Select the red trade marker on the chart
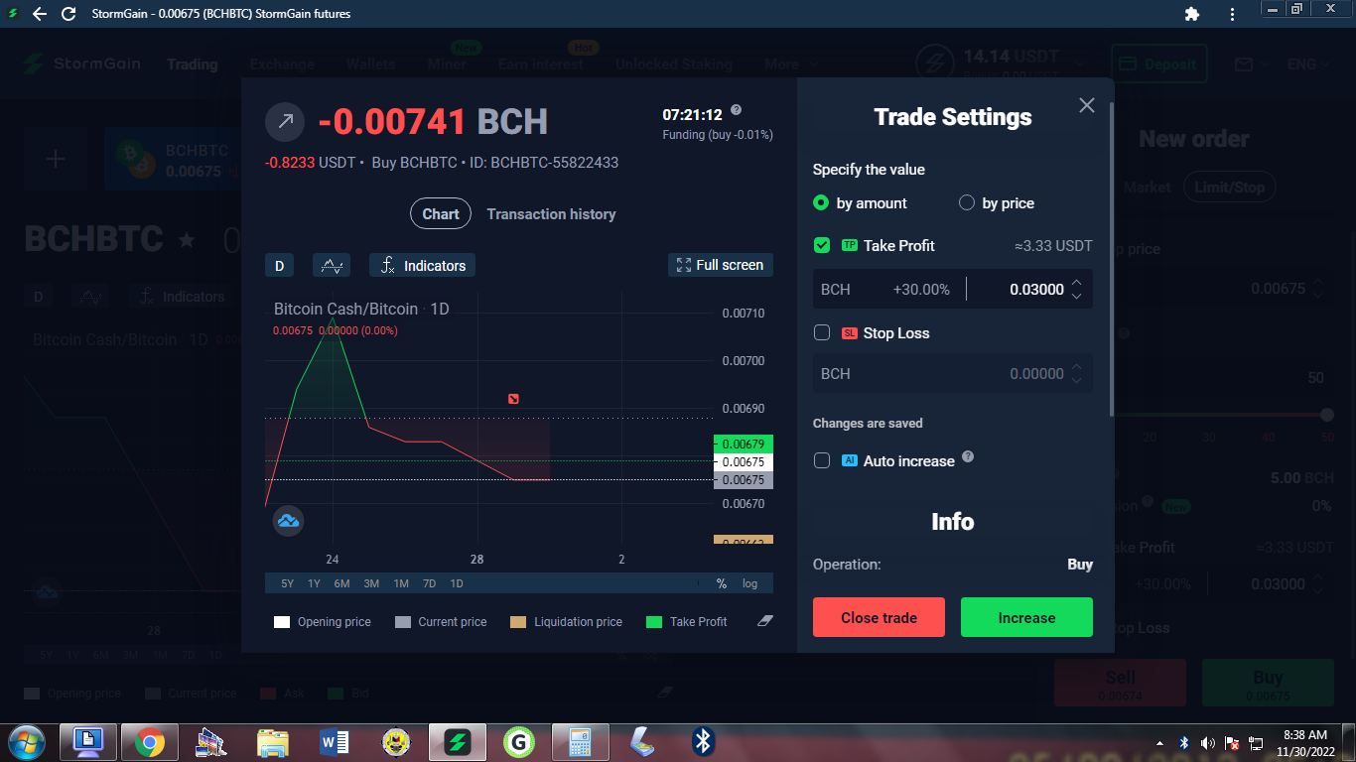Screen dimensions: 1356x762 (x=513, y=399)
